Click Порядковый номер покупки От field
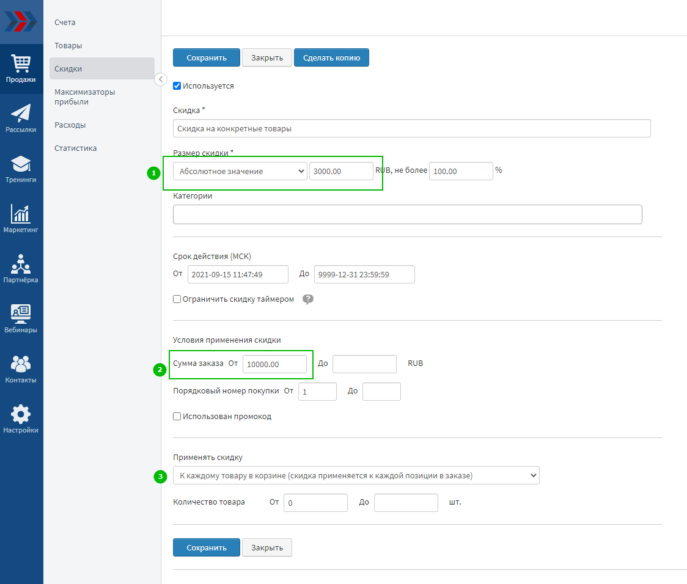Screen dimensions: 687x584 [x=317, y=392]
